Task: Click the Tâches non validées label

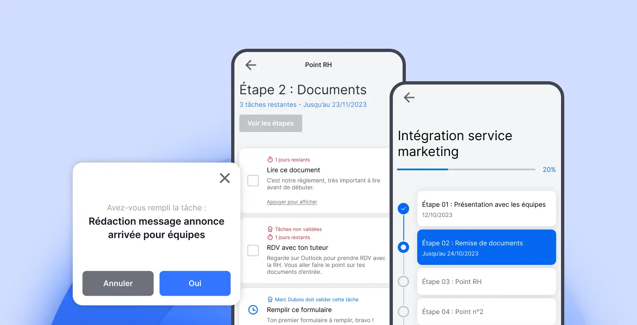Action: pyautogui.click(x=298, y=230)
